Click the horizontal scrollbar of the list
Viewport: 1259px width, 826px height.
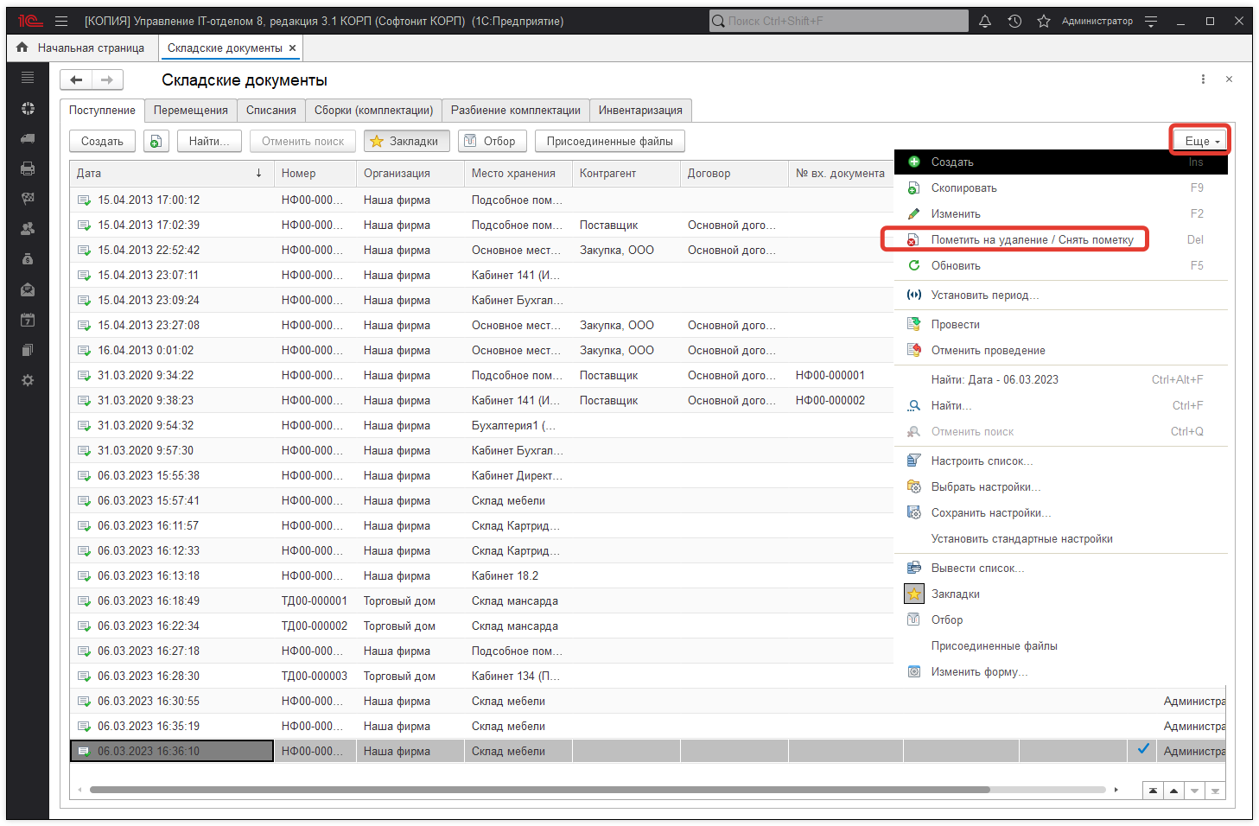[539, 790]
